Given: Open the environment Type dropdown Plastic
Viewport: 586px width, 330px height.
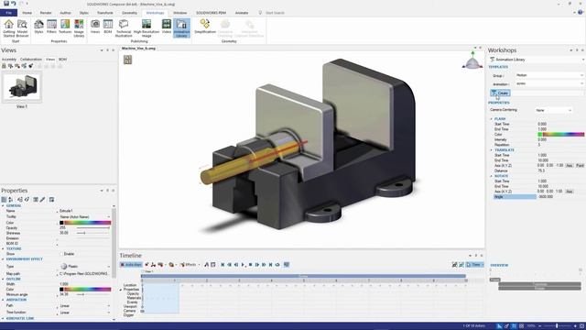Looking at the screenshot, I should [85, 267].
